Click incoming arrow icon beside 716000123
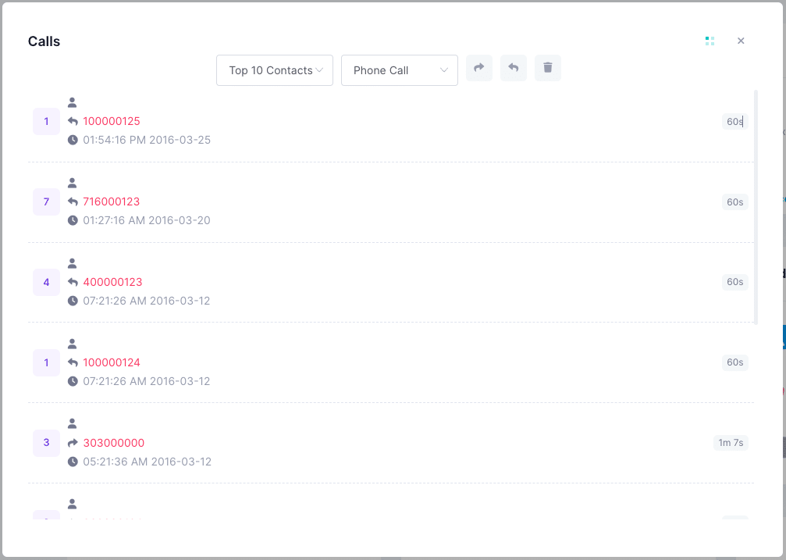 [x=73, y=202]
